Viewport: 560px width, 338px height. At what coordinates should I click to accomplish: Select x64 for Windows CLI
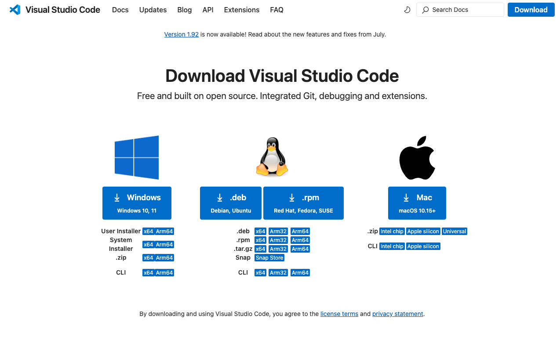pyautogui.click(x=149, y=273)
